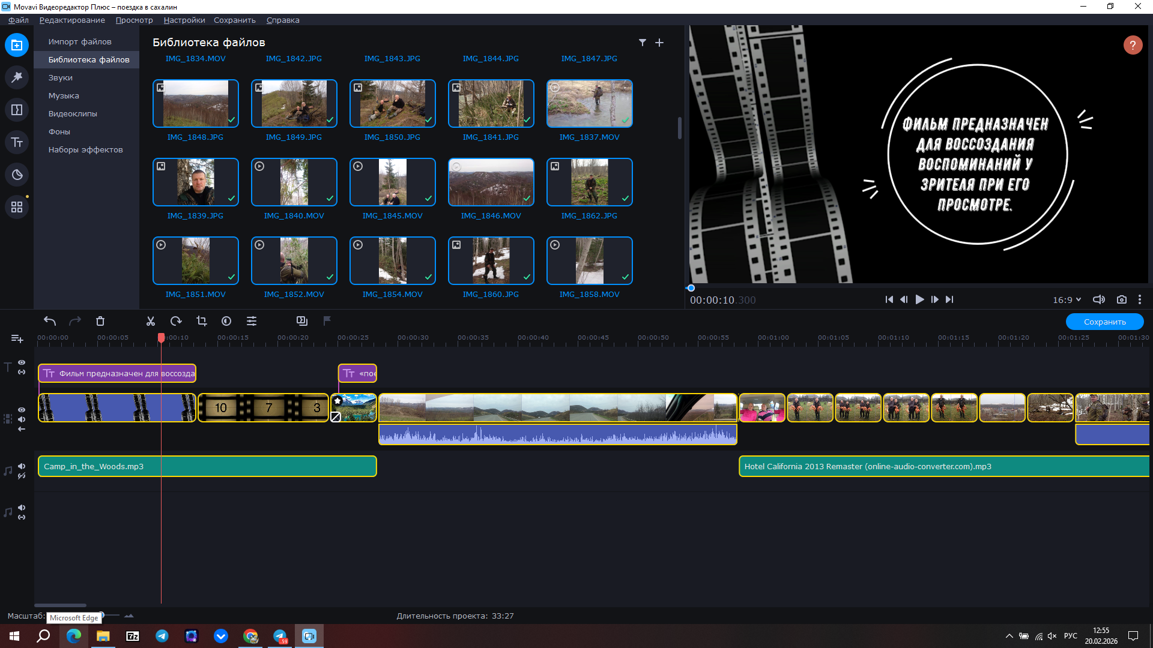
Task: Delete selected clip with trash icon
Action: point(100,321)
